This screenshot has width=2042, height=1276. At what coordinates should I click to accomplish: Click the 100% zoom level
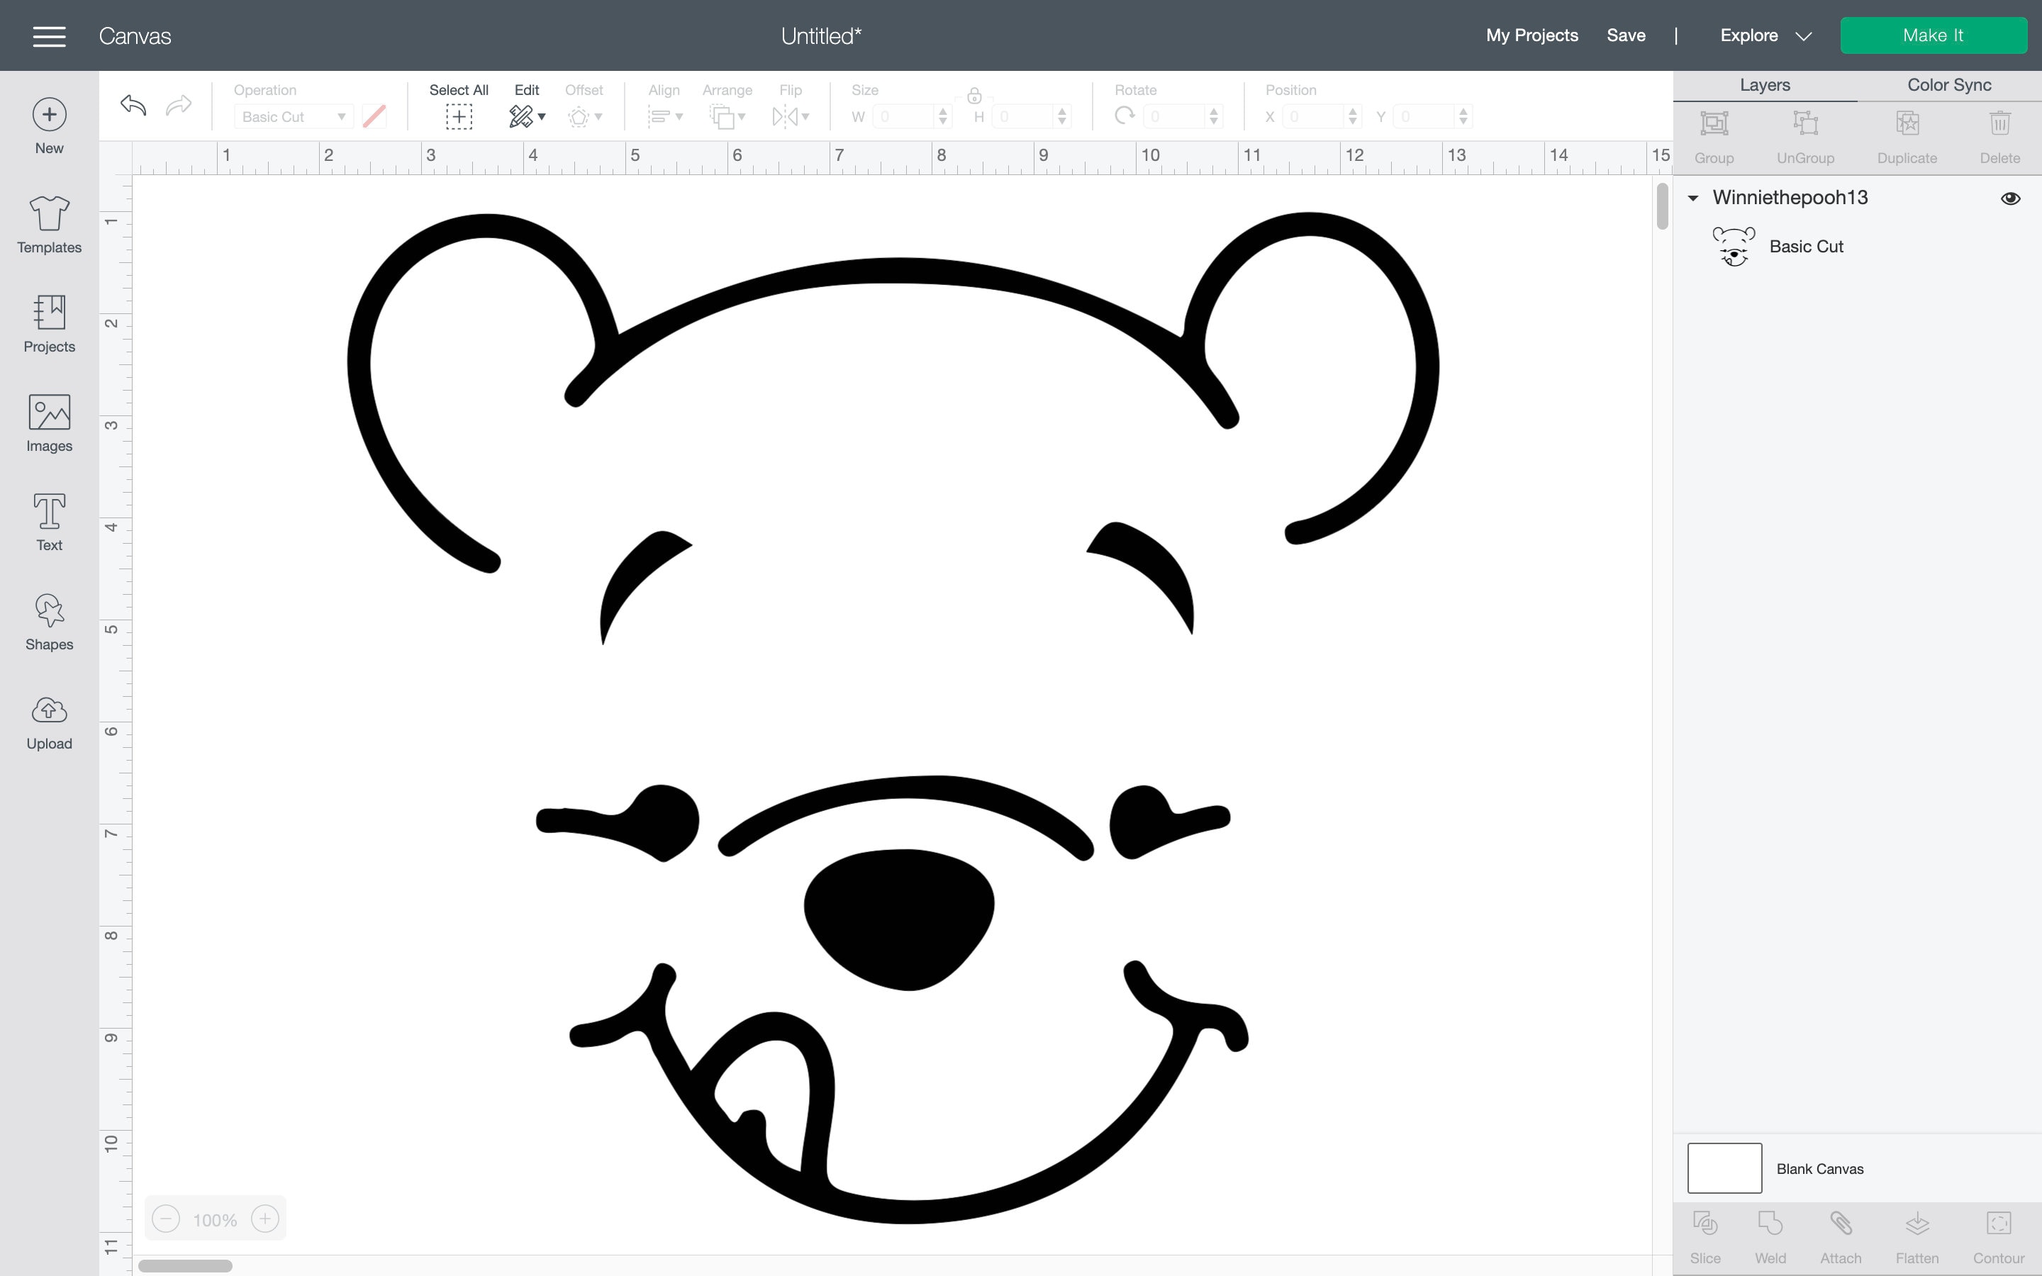215,1219
